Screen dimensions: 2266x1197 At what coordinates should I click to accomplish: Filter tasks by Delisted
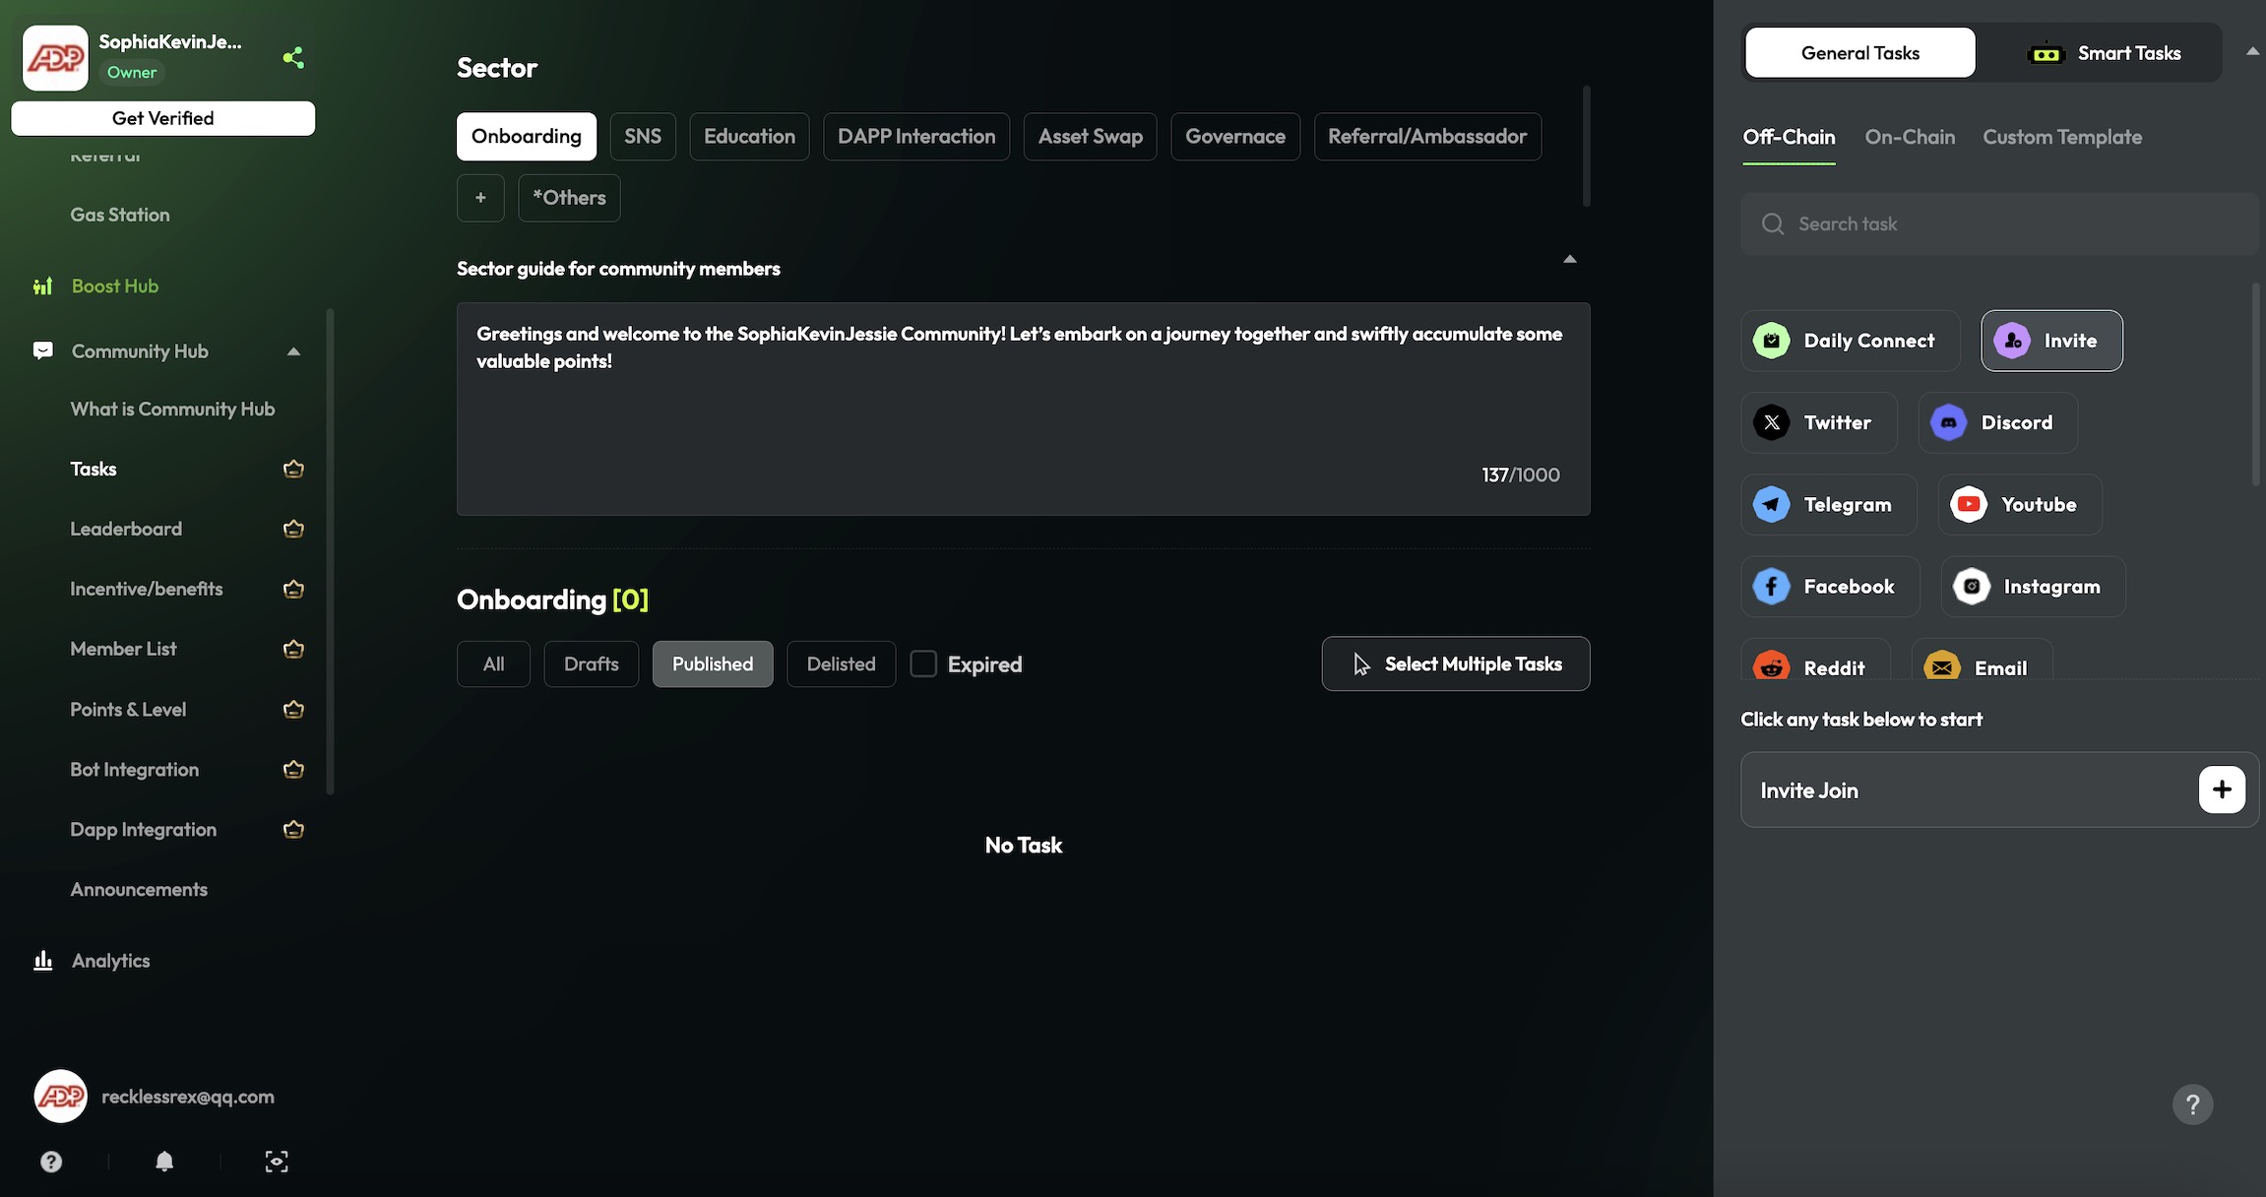[841, 664]
